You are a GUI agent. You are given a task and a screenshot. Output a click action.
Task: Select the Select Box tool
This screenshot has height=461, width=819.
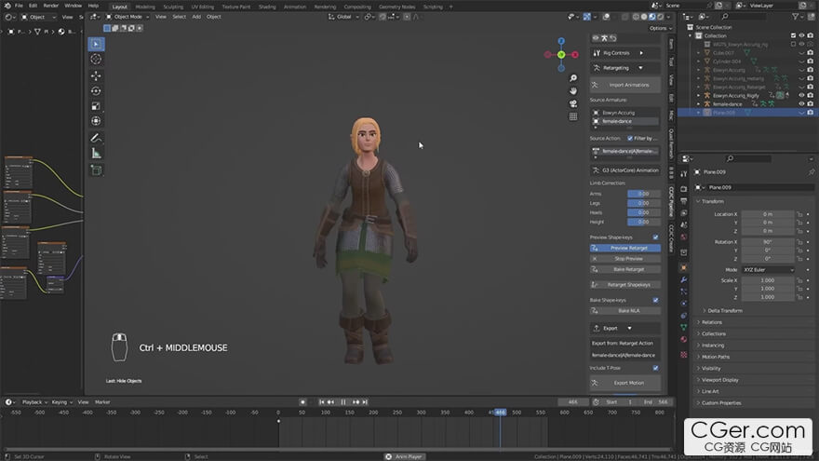96,44
